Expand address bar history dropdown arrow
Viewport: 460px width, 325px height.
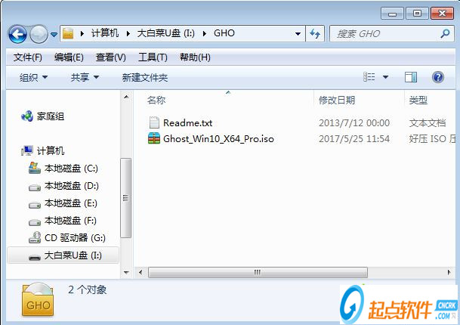coord(298,34)
